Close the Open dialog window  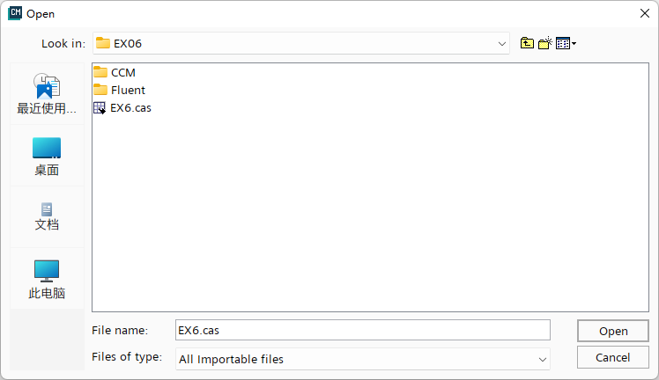(x=641, y=13)
